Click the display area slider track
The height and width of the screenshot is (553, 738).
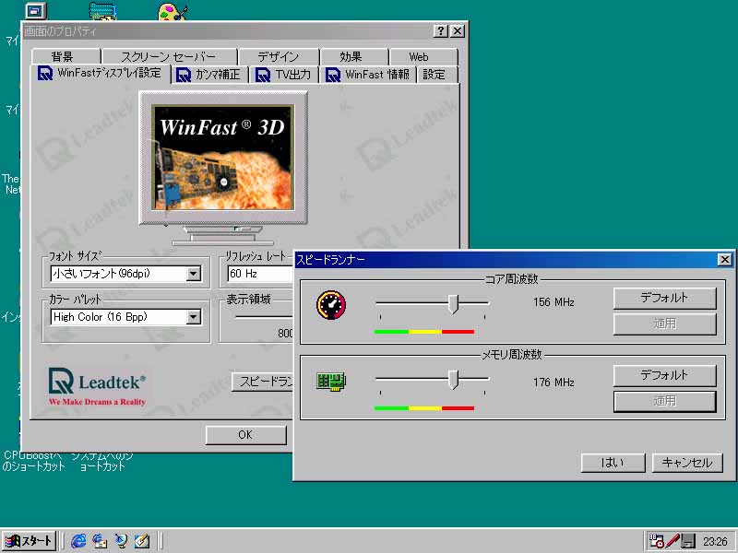click(x=264, y=317)
